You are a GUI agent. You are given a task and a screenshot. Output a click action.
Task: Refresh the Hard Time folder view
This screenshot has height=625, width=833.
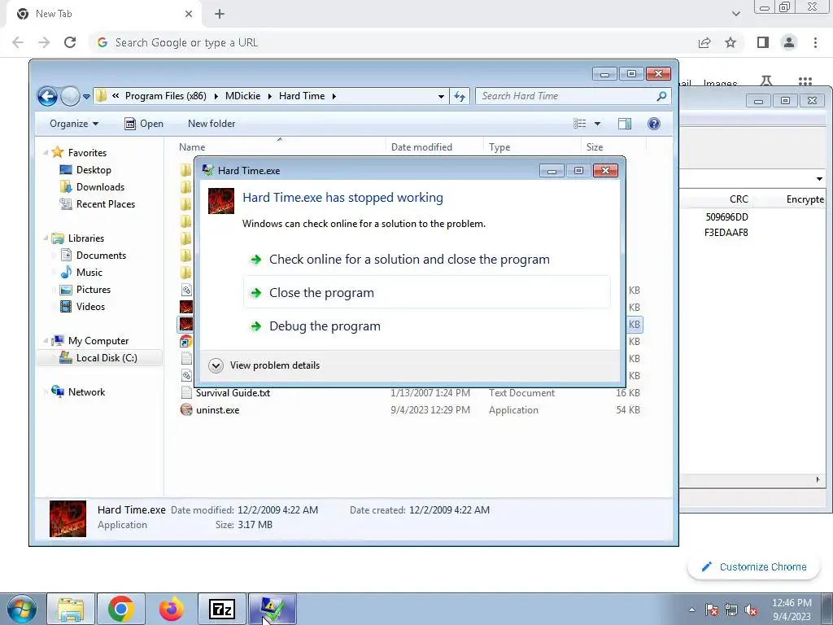coord(460,96)
